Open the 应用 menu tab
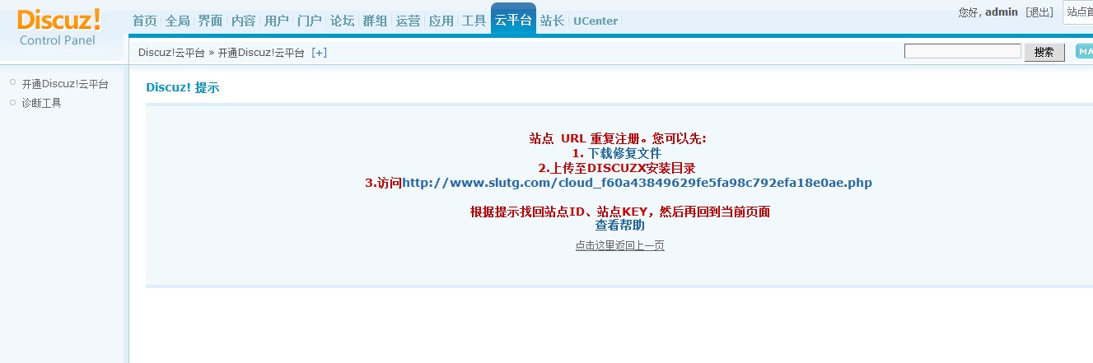The image size is (1093, 363). pos(441,21)
